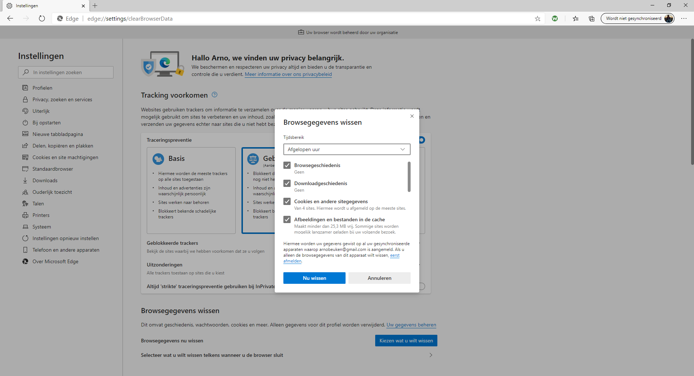The image size is (694, 376).
Task: Open the Favorites list icon
Action: (575, 19)
